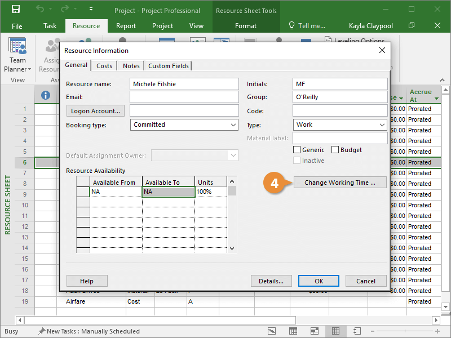Click the zoom slider in status bar
This screenshot has width=451, height=338.
point(406,331)
